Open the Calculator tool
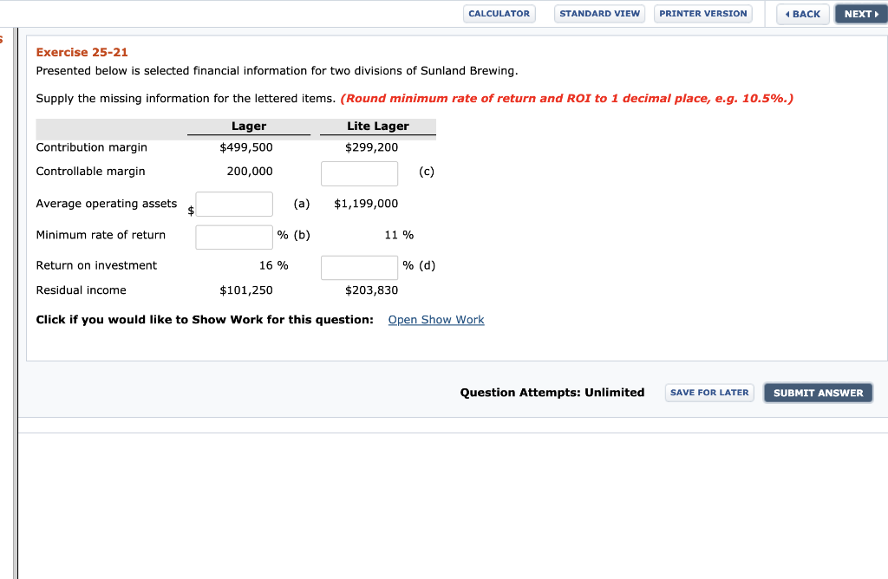Screen dimensions: 888x579 point(499,13)
